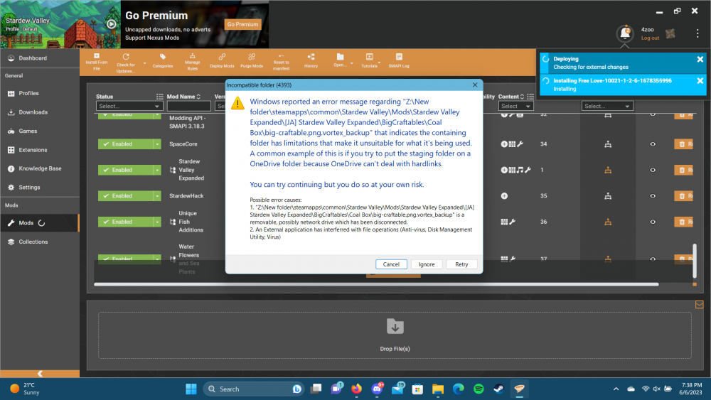Viewport: 711px width, 400px height.
Task: Collapse sidebar with bottom arrow
Action: coord(40,374)
